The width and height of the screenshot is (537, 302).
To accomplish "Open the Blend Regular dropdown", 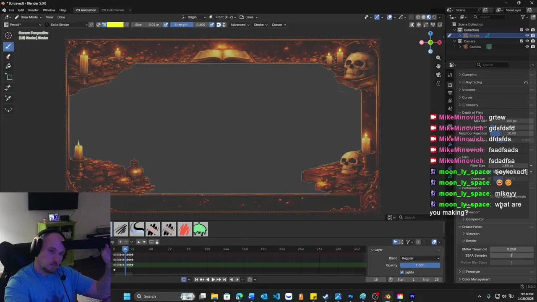I will coord(420,258).
